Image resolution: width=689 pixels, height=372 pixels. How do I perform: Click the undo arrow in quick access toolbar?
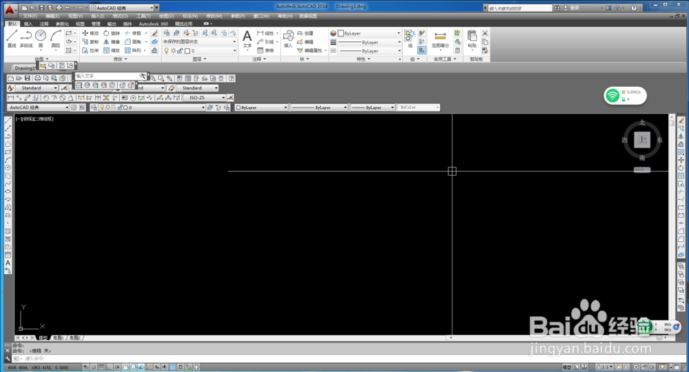68,8
